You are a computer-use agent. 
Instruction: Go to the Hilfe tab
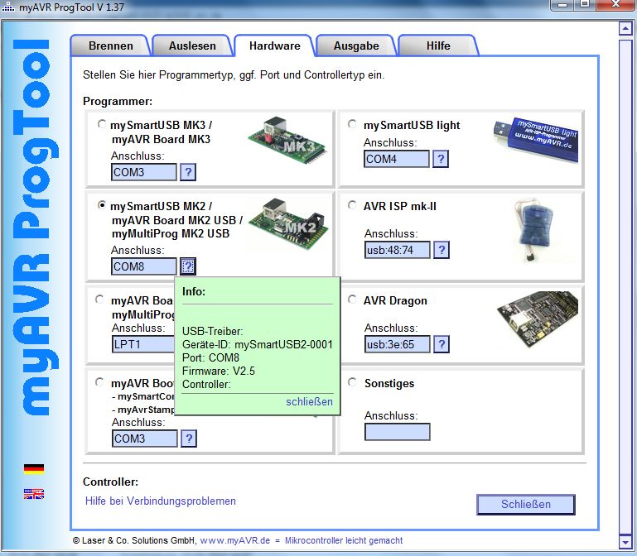(438, 46)
